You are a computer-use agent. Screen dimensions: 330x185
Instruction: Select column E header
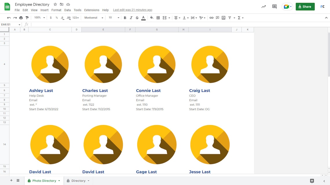tap(103, 30)
